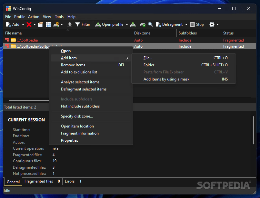Choose Analyze selected items
This screenshot has width=260, height=198.
click(91, 82)
